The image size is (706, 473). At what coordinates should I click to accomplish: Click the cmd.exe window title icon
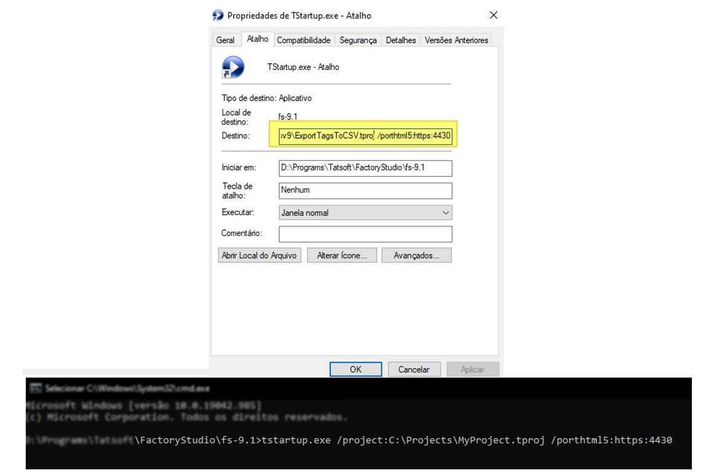pos(36,388)
